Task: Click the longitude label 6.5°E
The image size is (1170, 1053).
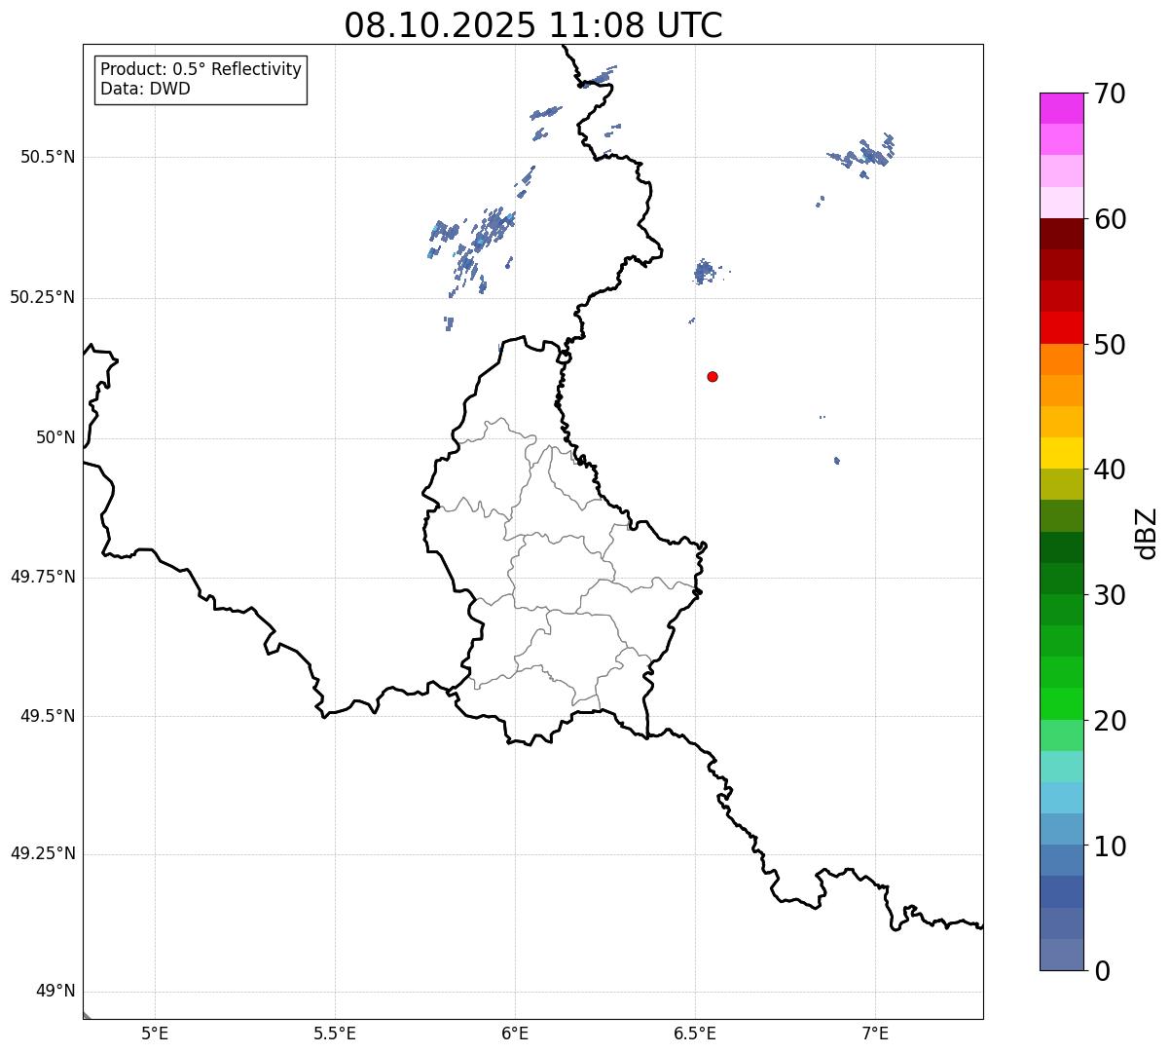Action: (x=695, y=1034)
